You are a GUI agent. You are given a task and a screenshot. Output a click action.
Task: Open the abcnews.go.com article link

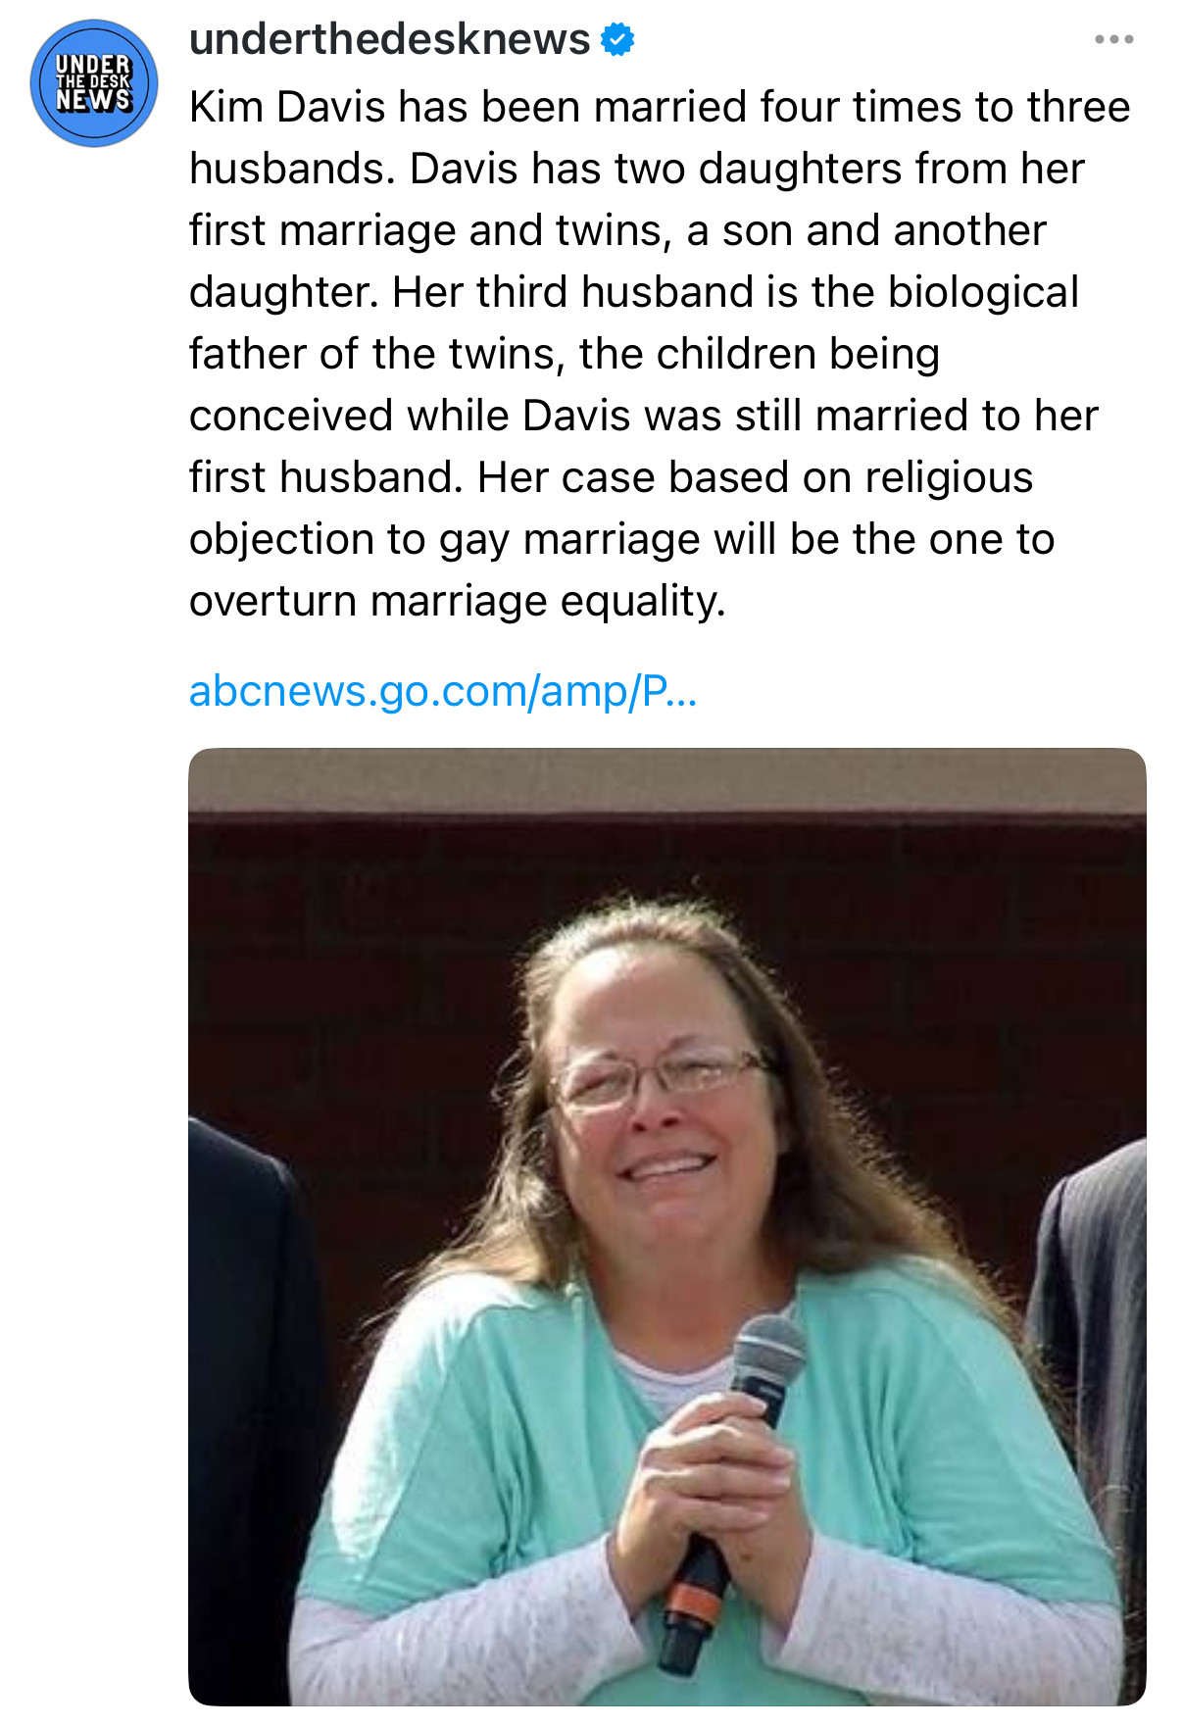[x=443, y=691]
